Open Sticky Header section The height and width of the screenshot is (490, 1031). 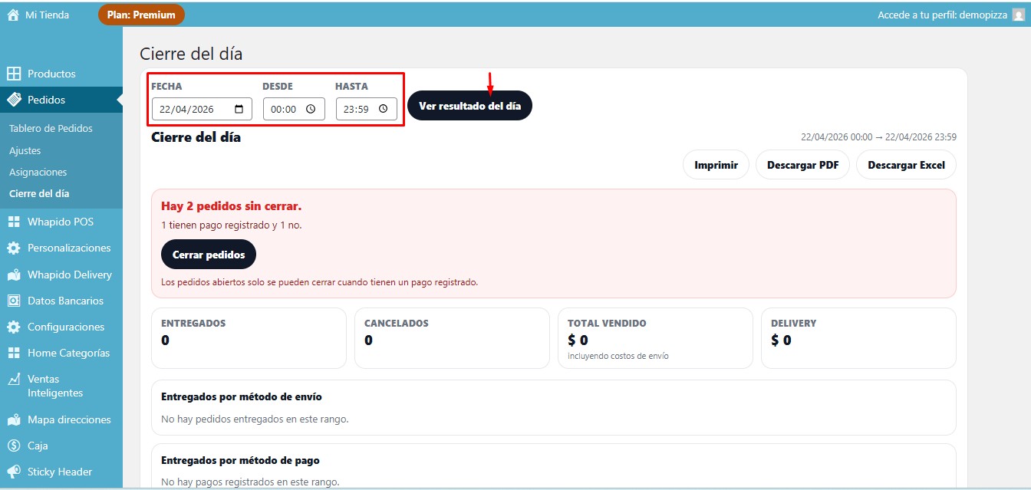point(61,472)
